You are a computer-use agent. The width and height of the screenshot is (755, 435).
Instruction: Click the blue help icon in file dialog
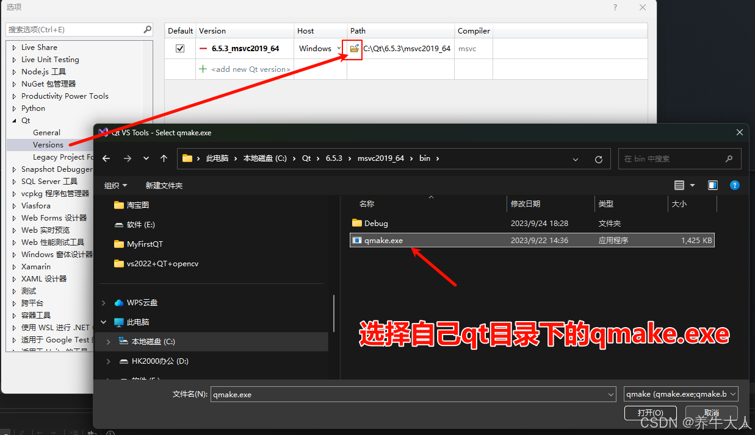click(735, 185)
